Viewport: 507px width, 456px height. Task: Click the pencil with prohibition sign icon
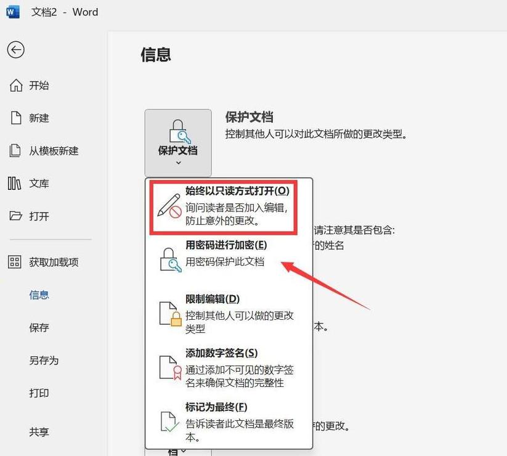tap(169, 206)
